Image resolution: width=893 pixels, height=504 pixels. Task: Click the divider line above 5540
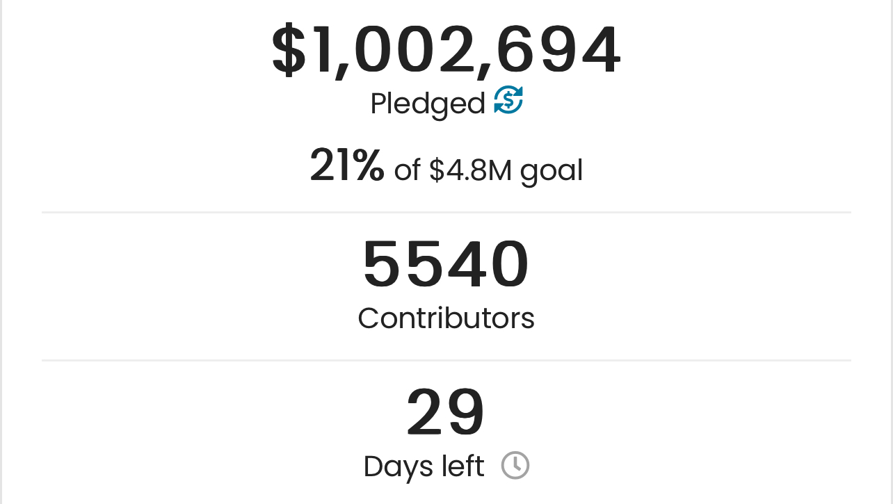(x=446, y=212)
